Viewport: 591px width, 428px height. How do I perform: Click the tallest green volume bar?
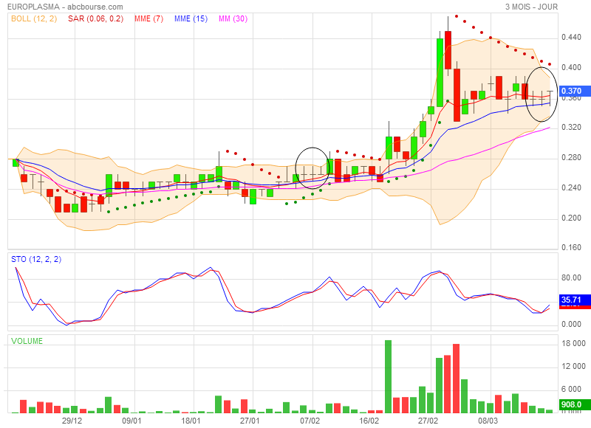click(x=388, y=376)
